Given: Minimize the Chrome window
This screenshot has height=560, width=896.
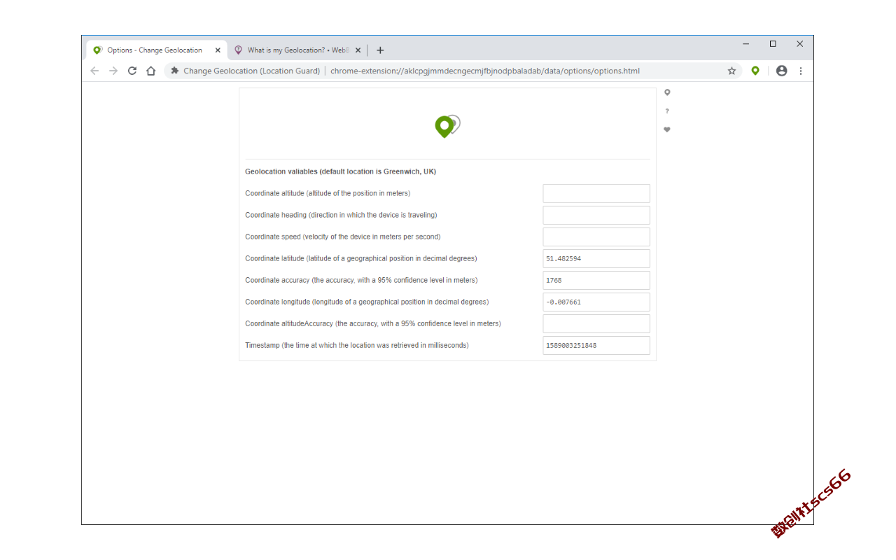Looking at the screenshot, I should click(746, 44).
